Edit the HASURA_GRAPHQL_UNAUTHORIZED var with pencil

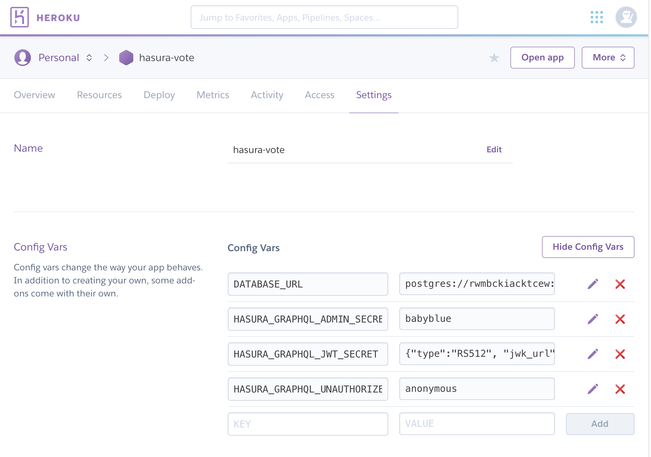[593, 389]
